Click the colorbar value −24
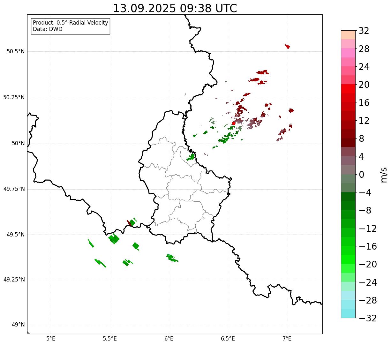 (368, 282)
